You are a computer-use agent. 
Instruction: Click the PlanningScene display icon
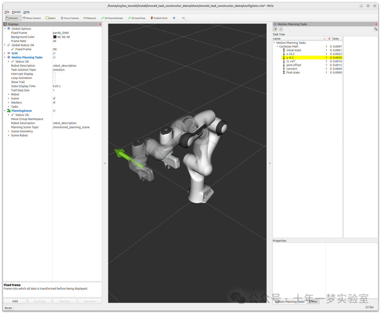(x=9, y=111)
